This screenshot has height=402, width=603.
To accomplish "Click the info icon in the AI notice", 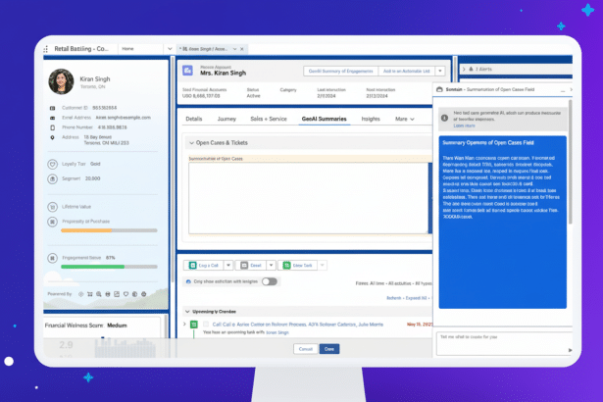I will coord(444,118).
